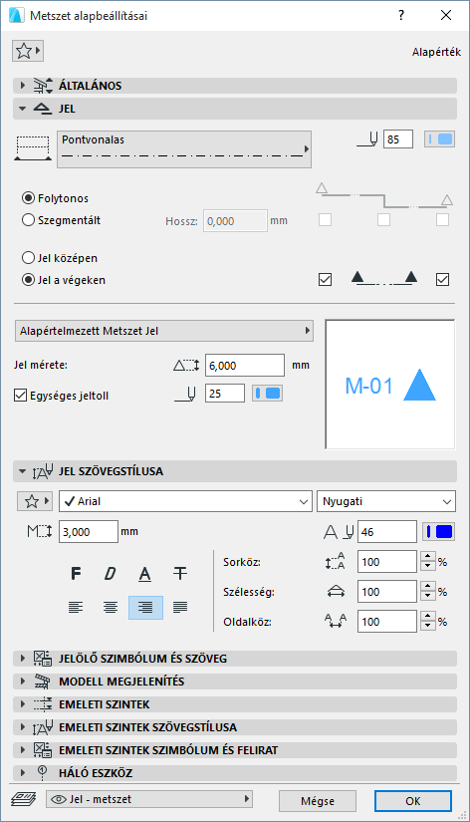The height and width of the screenshot is (822, 470).
Task: Open text style favorites star button
Action: [x=35, y=501]
